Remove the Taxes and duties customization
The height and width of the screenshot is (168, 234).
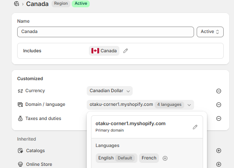219,118
